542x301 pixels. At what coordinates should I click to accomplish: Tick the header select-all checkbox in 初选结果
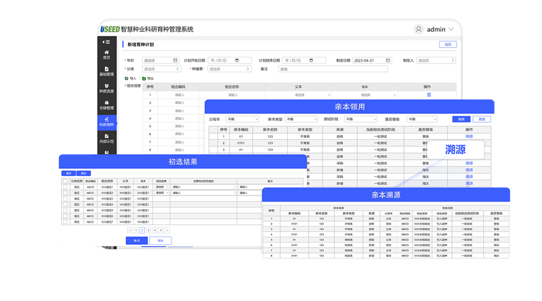pyautogui.click(x=65, y=181)
